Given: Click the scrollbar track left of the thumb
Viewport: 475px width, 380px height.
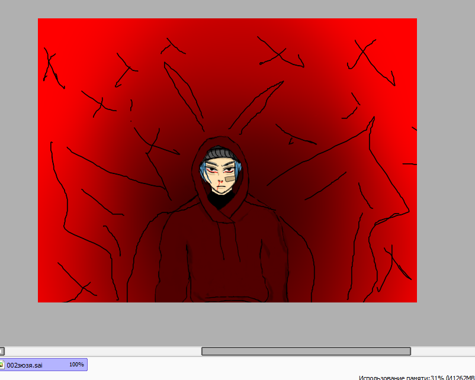Looking at the screenshot, I should tap(101, 351).
